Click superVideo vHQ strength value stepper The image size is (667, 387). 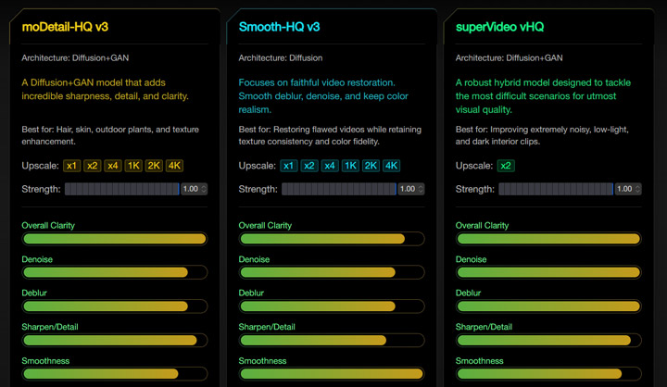tap(627, 189)
